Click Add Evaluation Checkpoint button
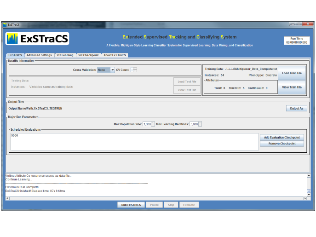Image resolution: width=316 pixels, height=237 pixels. click(x=282, y=137)
